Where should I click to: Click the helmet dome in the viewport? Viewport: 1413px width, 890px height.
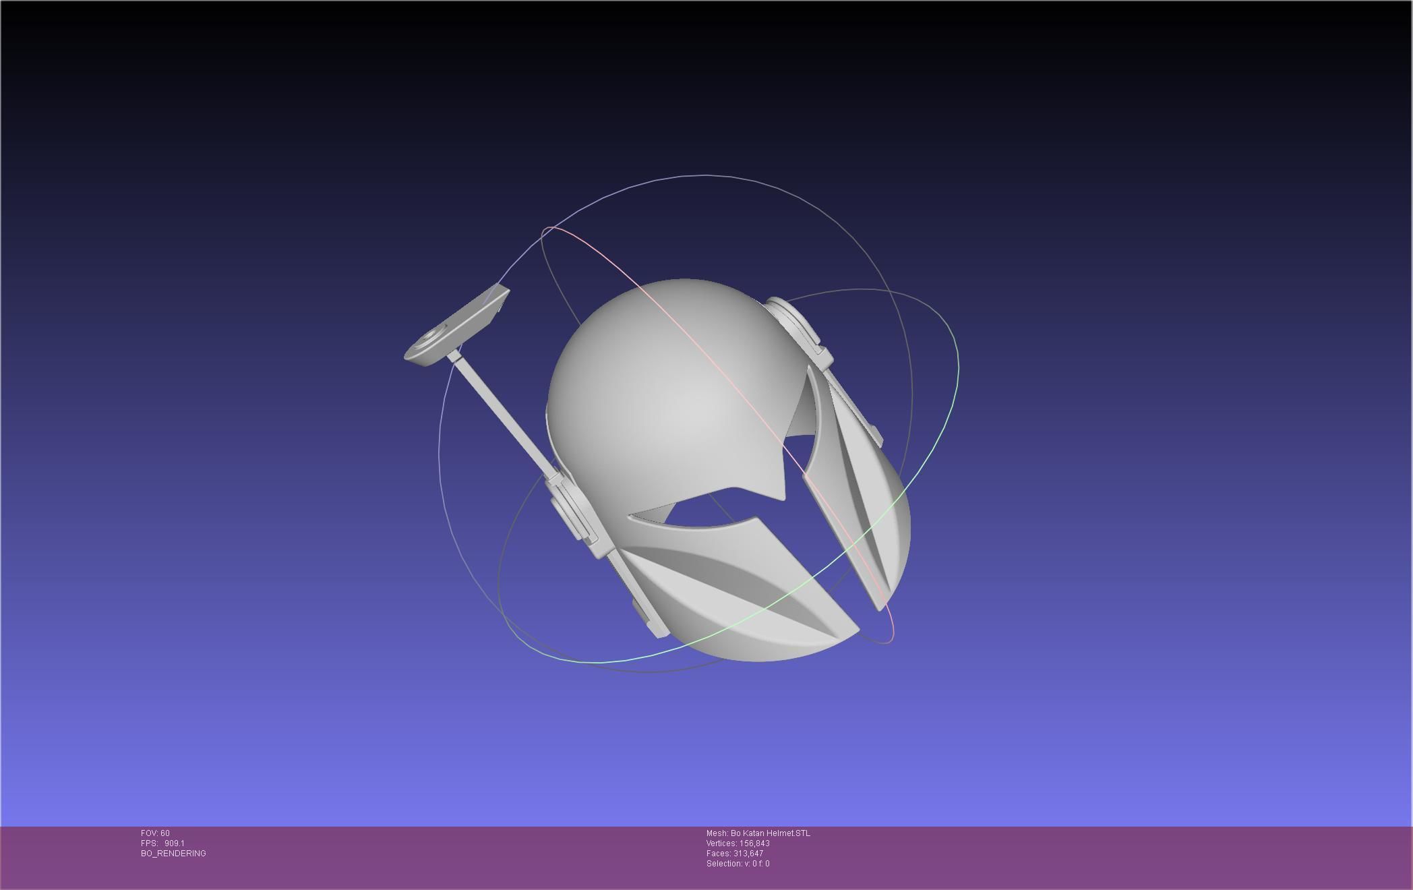pyautogui.click(x=674, y=391)
